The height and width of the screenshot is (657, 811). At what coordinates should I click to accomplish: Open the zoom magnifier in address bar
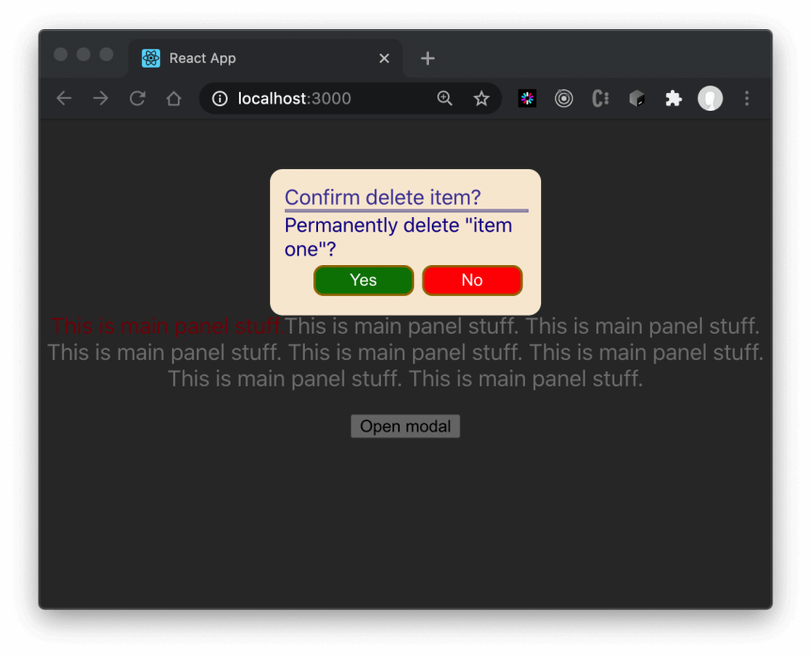pos(444,98)
